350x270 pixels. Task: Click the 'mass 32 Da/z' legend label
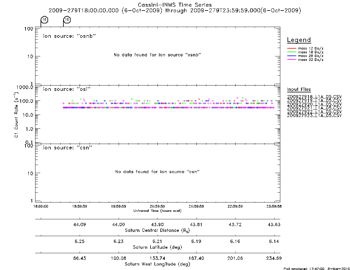311,60
